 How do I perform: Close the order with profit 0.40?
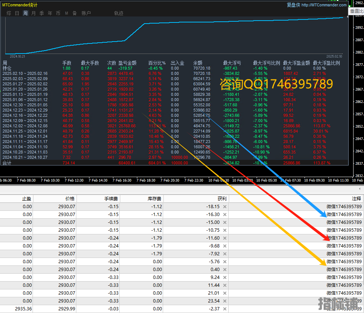click(225, 270)
